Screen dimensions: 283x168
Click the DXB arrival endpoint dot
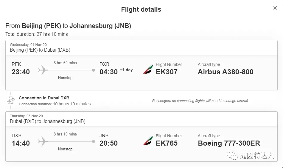pos(94,70)
